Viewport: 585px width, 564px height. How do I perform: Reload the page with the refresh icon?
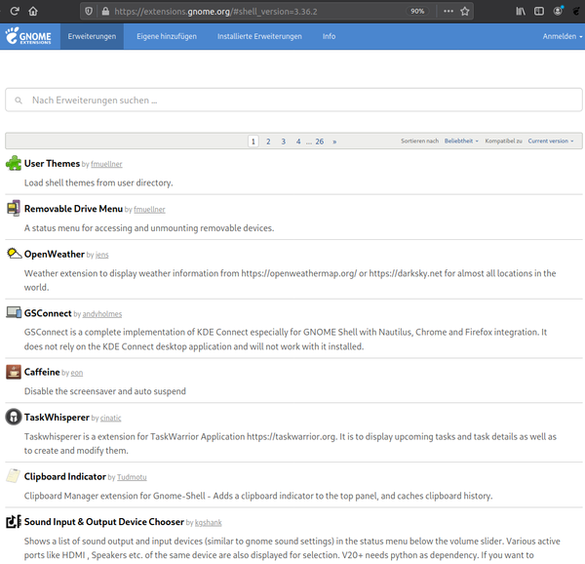click(x=15, y=11)
